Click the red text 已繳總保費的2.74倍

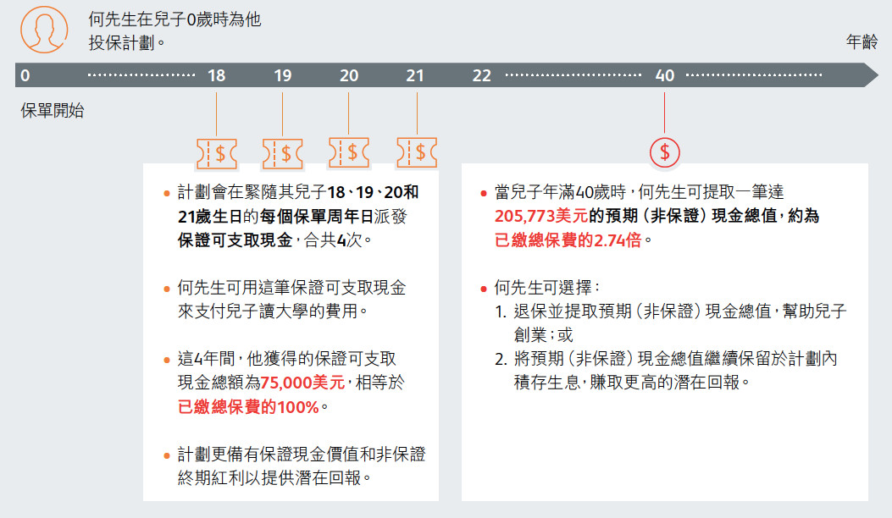point(568,240)
